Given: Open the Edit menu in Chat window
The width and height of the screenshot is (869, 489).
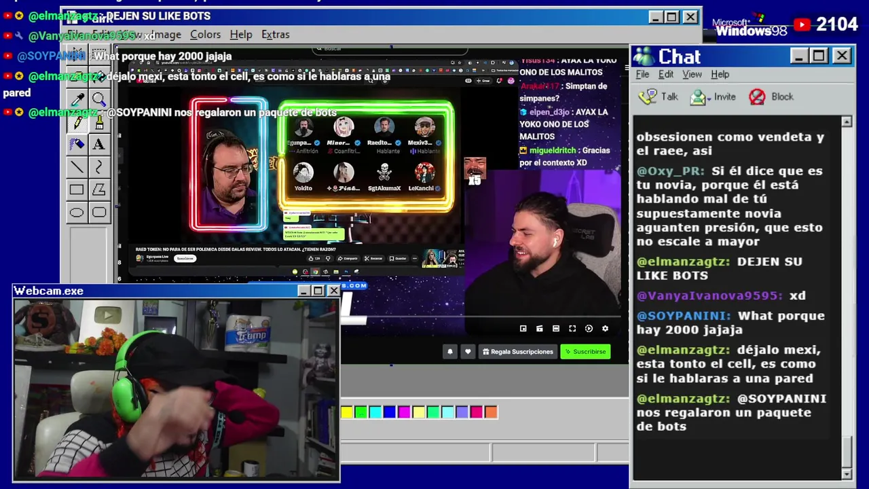Looking at the screenshot, I should [x=666, y=75].
